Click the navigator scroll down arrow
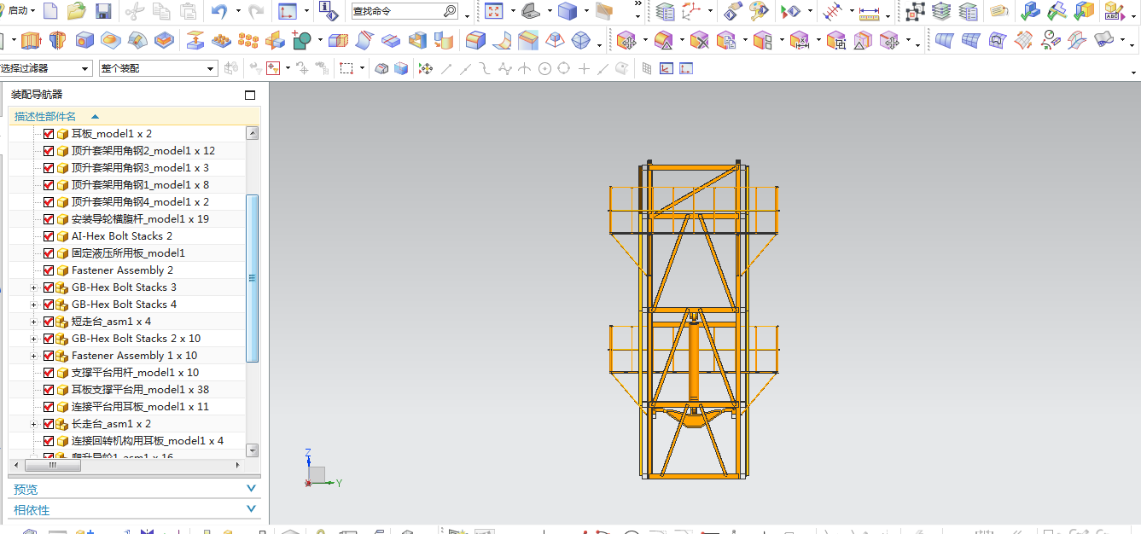This screenshot has height=534, width=1141. coord(252,450)
